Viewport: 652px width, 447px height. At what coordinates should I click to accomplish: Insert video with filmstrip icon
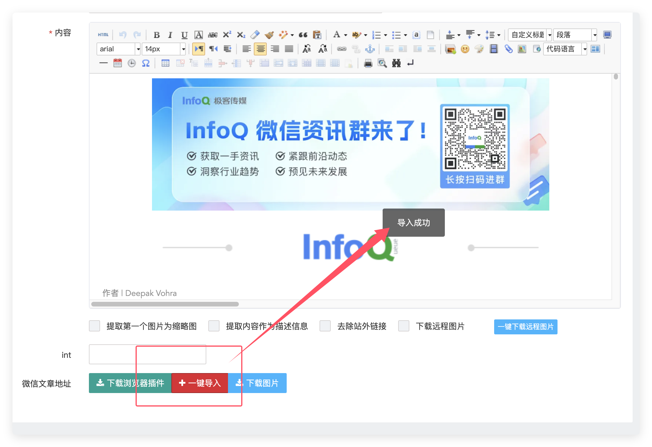tap(494, 49)
